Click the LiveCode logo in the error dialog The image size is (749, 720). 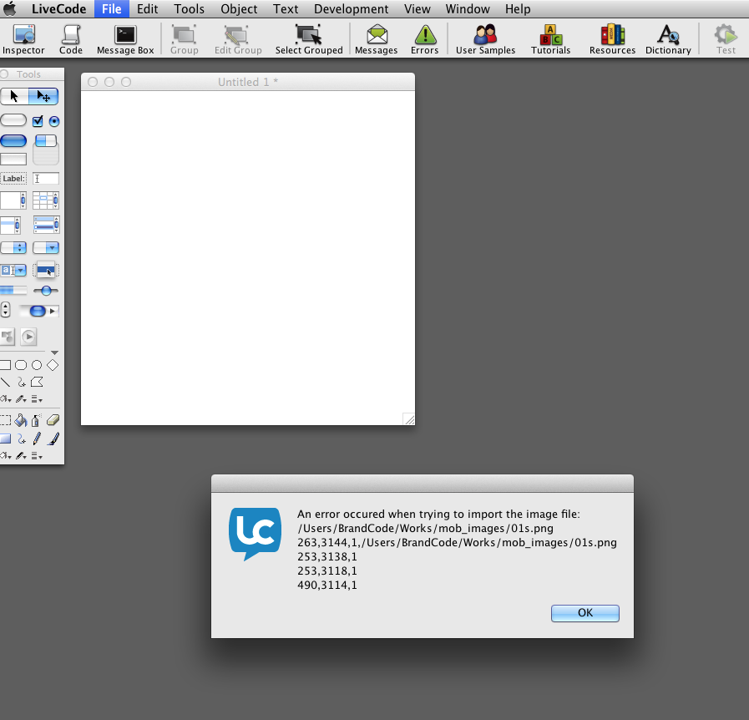point(255,534)
